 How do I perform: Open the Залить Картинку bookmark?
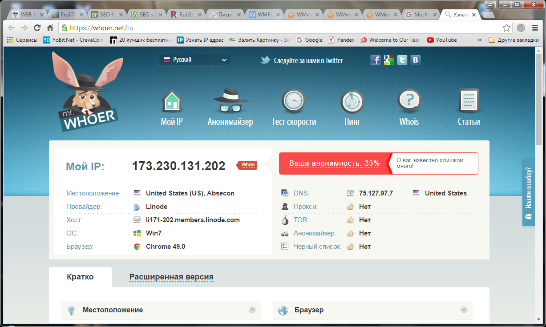click(260, 40)
